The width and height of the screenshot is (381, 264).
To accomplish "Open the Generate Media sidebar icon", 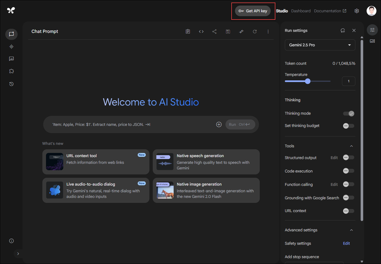I will coord(12,59).
